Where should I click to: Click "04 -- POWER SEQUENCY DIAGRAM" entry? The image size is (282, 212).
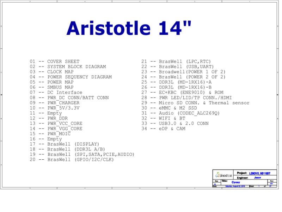click(71, 77)
